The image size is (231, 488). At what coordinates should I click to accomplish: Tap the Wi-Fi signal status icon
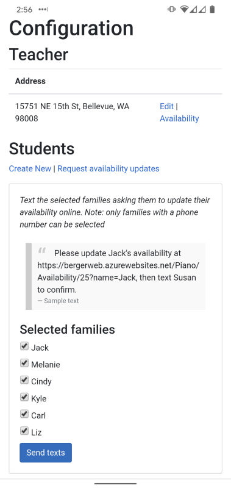184,9
